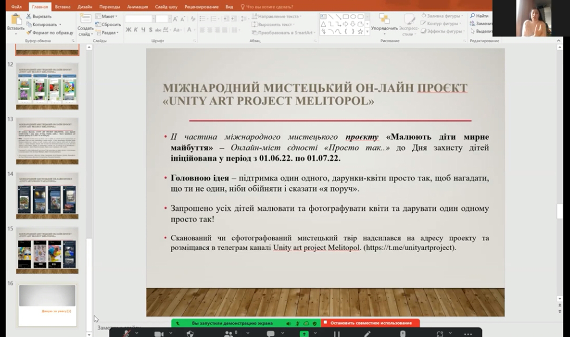Toggle underline (Ч) text formatting
This screenshot has width=570, height=337.
pyautogui.click(x=142, y=30)
